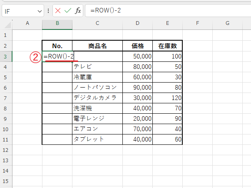Click the 商品名 header cell

coord(97,46)
